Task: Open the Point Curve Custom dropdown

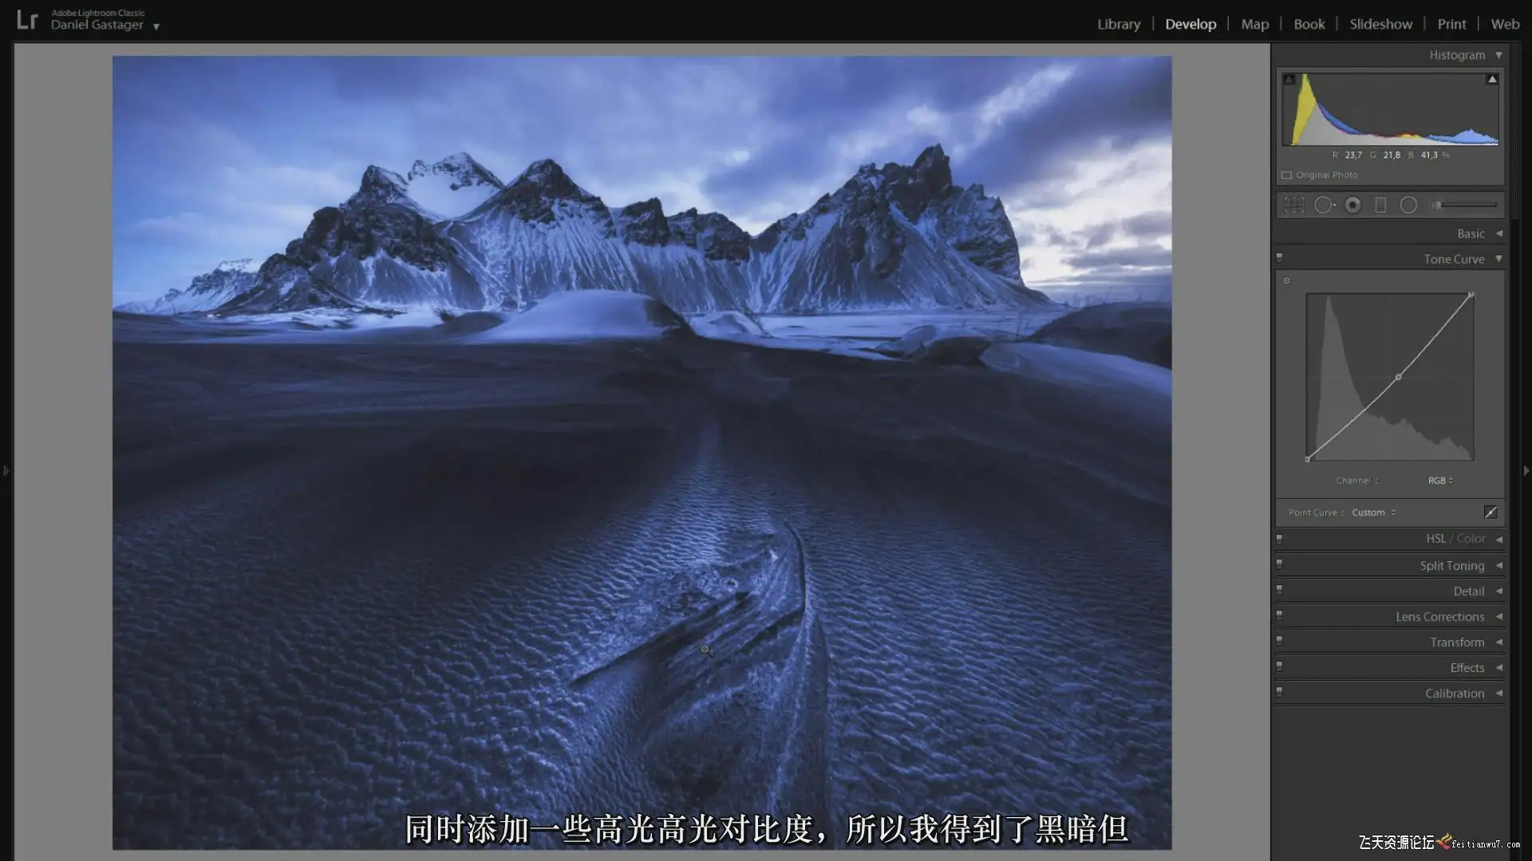Action: point(1373,513)
